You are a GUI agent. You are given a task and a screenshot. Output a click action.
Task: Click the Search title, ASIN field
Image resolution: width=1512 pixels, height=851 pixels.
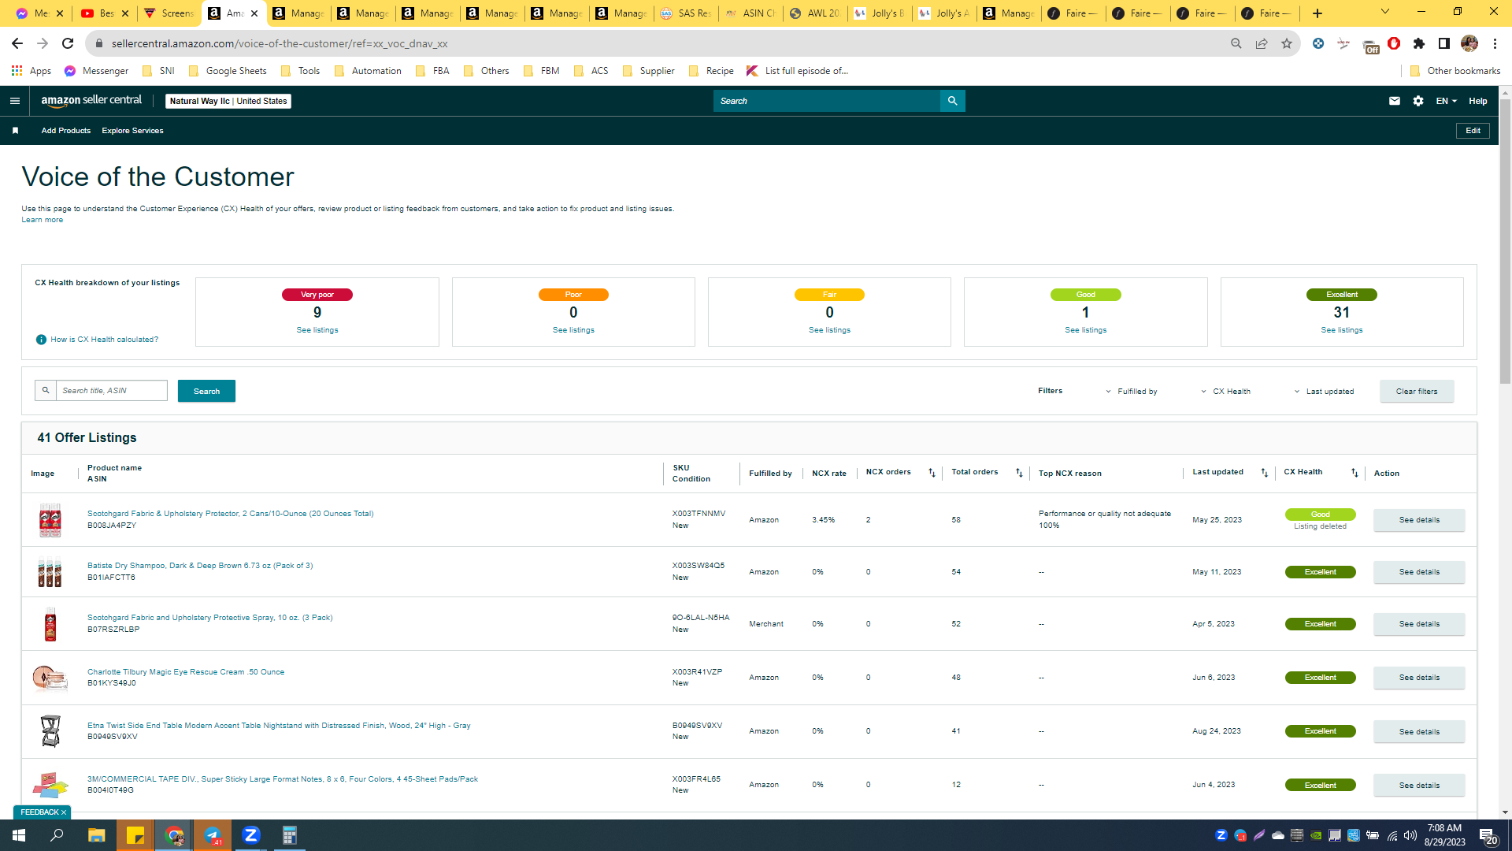click(x=112, y=391)
